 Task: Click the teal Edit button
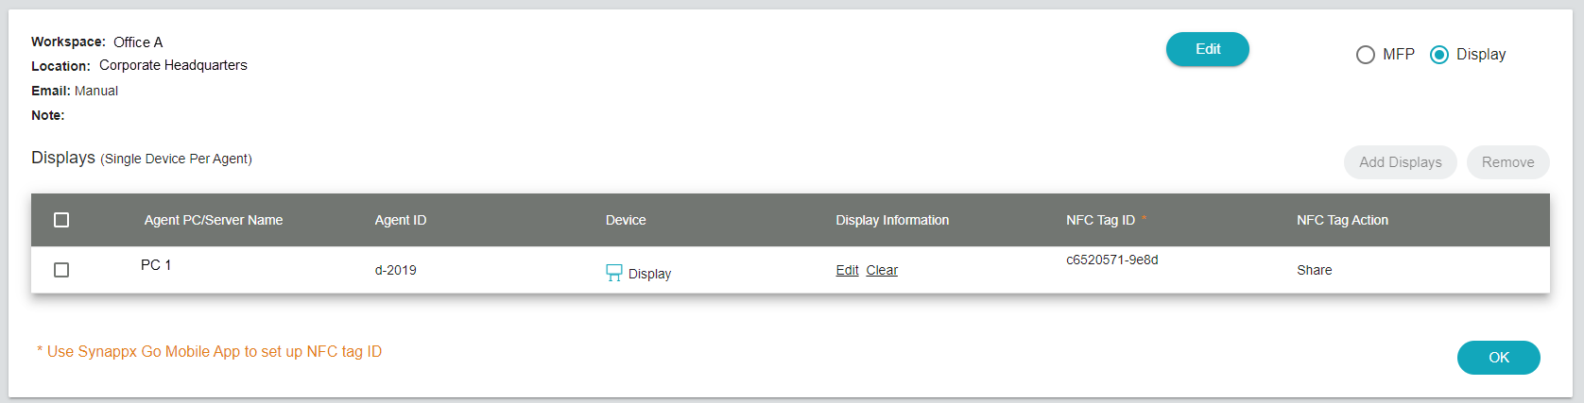(1207, 49)
